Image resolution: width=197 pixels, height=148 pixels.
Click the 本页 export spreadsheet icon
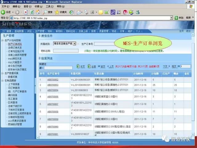(78, 66)
